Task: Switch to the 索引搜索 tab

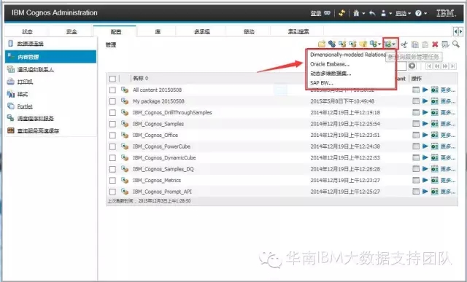Action: point(298,31)
